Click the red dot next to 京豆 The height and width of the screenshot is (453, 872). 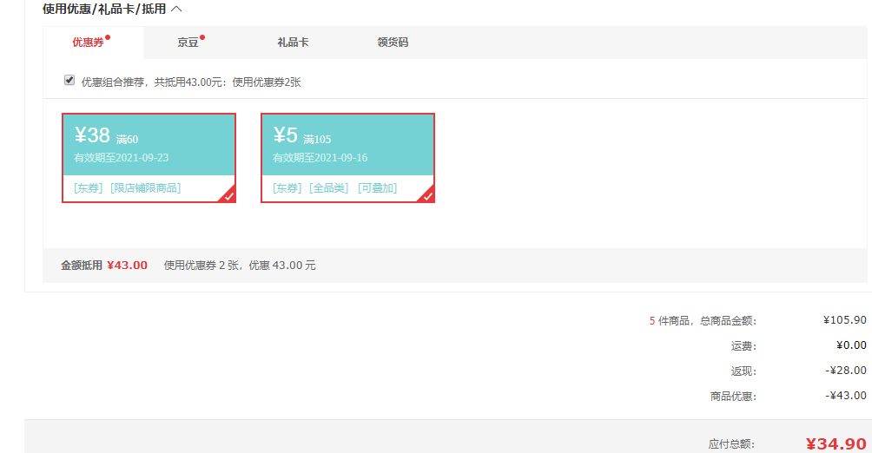coord(202,38)
